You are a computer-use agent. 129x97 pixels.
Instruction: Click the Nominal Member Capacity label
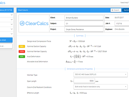37,51
